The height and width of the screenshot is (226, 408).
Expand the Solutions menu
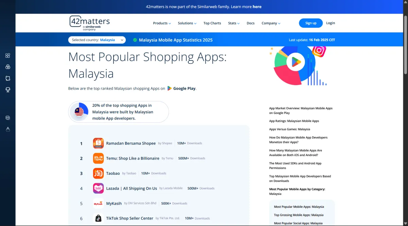click(187, 23)
